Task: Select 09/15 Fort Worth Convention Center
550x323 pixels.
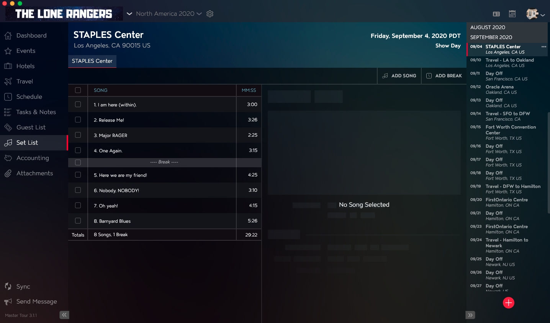Action: click(x=507, y=132)
